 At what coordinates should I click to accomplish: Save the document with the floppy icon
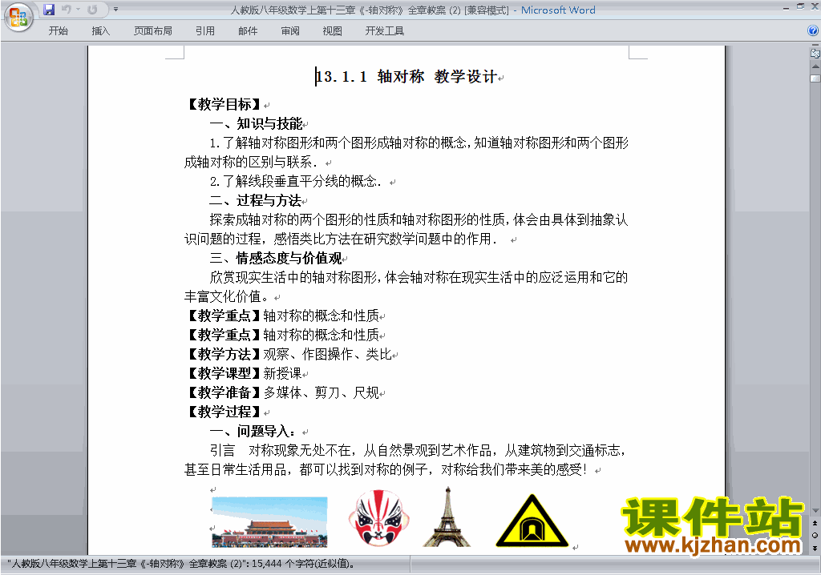[49, 10]
